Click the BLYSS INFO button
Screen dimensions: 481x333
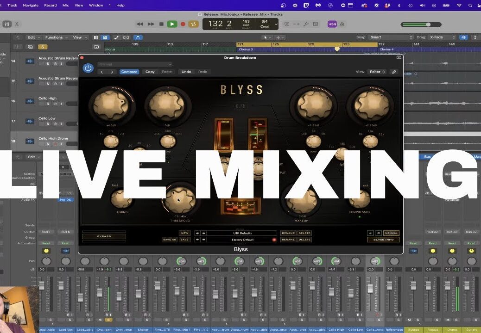pos(383,240)
